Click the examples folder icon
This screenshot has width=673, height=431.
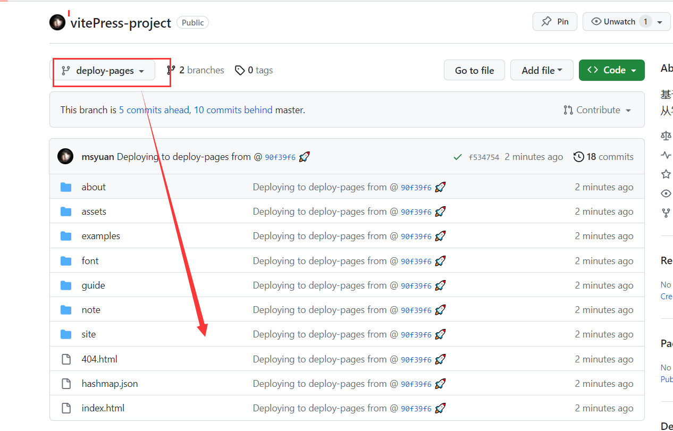(x=66, y=236)
